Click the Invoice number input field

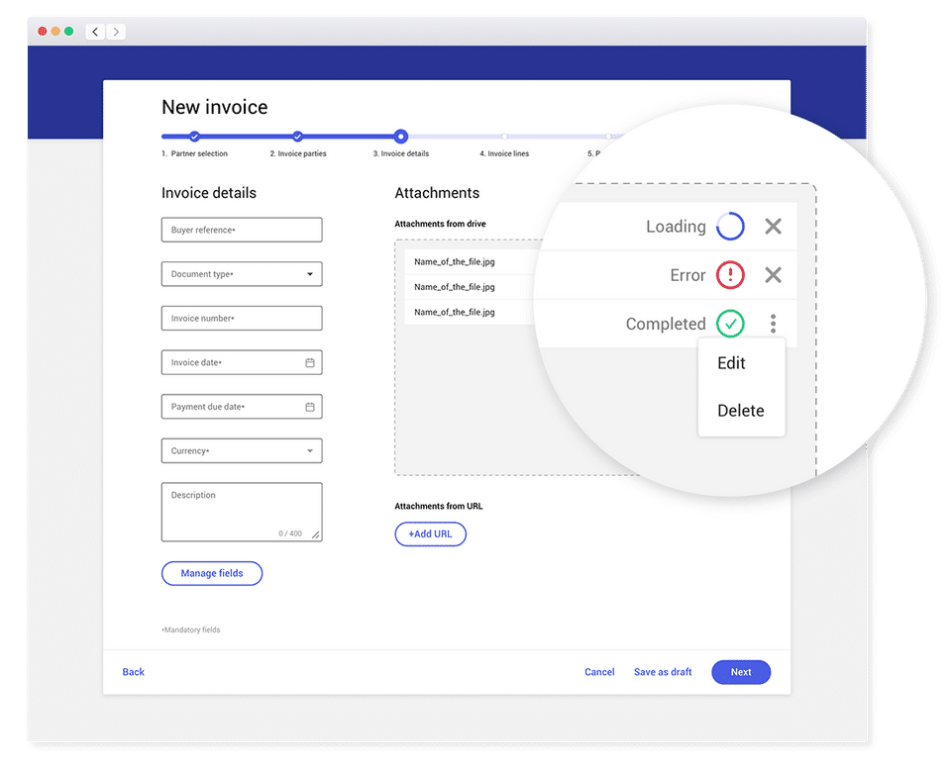[x=242, y=318]
